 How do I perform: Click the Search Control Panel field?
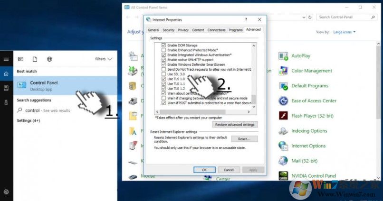pyautogui.click(x=346, y=17)
